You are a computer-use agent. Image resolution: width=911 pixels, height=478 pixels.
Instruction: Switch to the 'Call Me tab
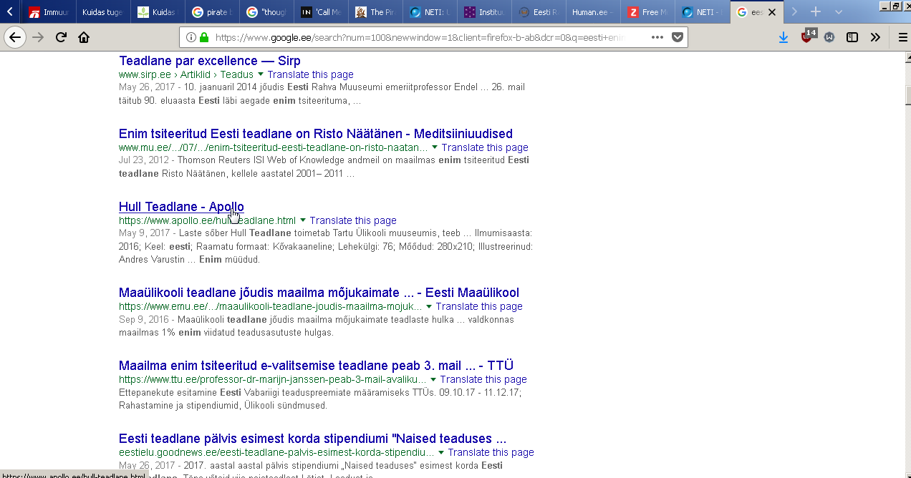click(x=320, y=12)
